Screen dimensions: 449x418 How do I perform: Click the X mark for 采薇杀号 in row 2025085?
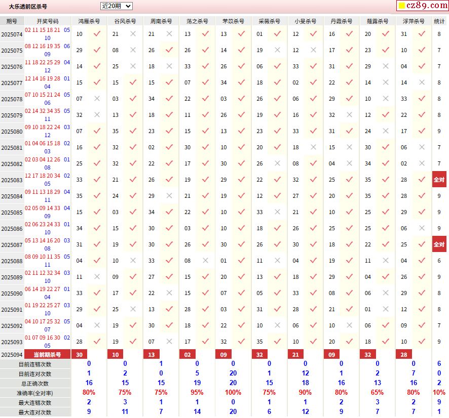(277, 212)
